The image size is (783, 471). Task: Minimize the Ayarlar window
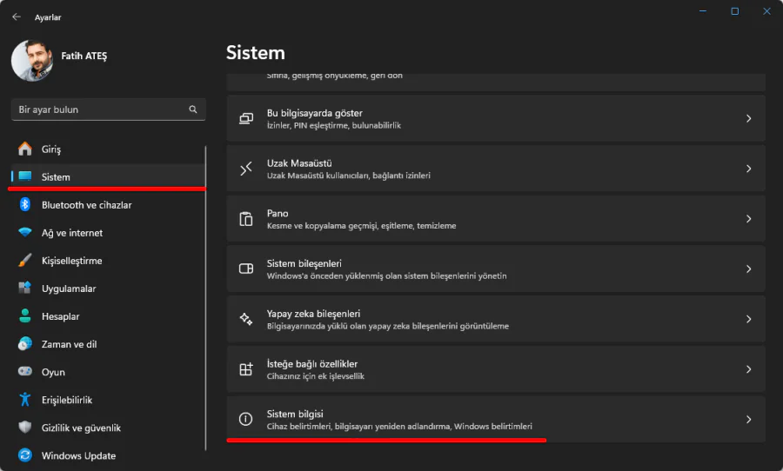tap(703, 11)
